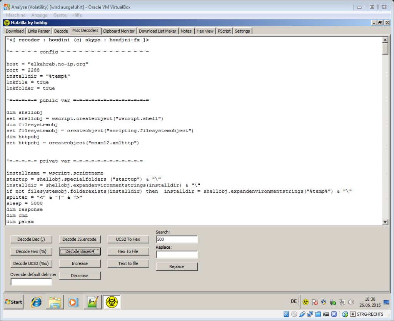Switch to the Decode tab
The height and width of the screenshot is (321, 394).
61,31
